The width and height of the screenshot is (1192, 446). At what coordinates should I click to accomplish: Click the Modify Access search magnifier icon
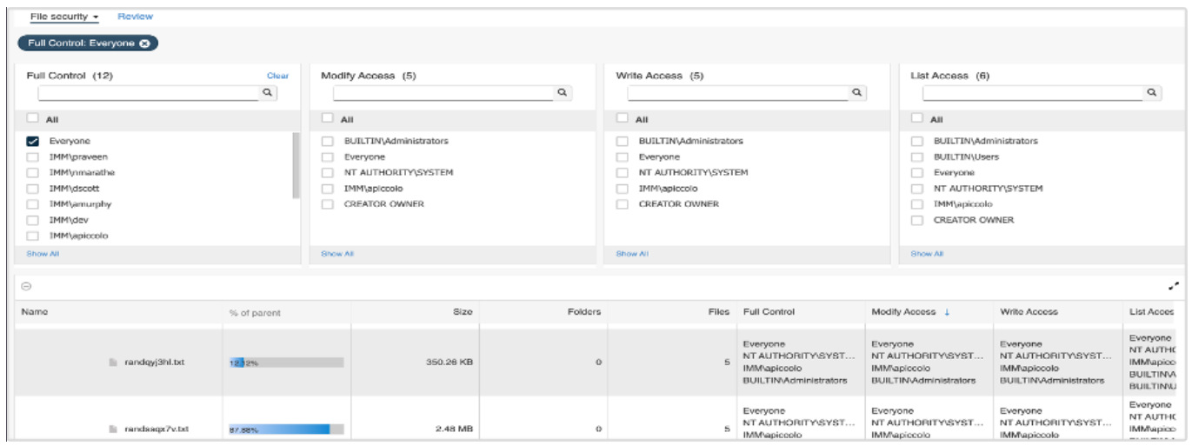[x=562, y=92]
